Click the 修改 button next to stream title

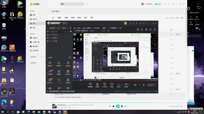(x=104, y=28)
